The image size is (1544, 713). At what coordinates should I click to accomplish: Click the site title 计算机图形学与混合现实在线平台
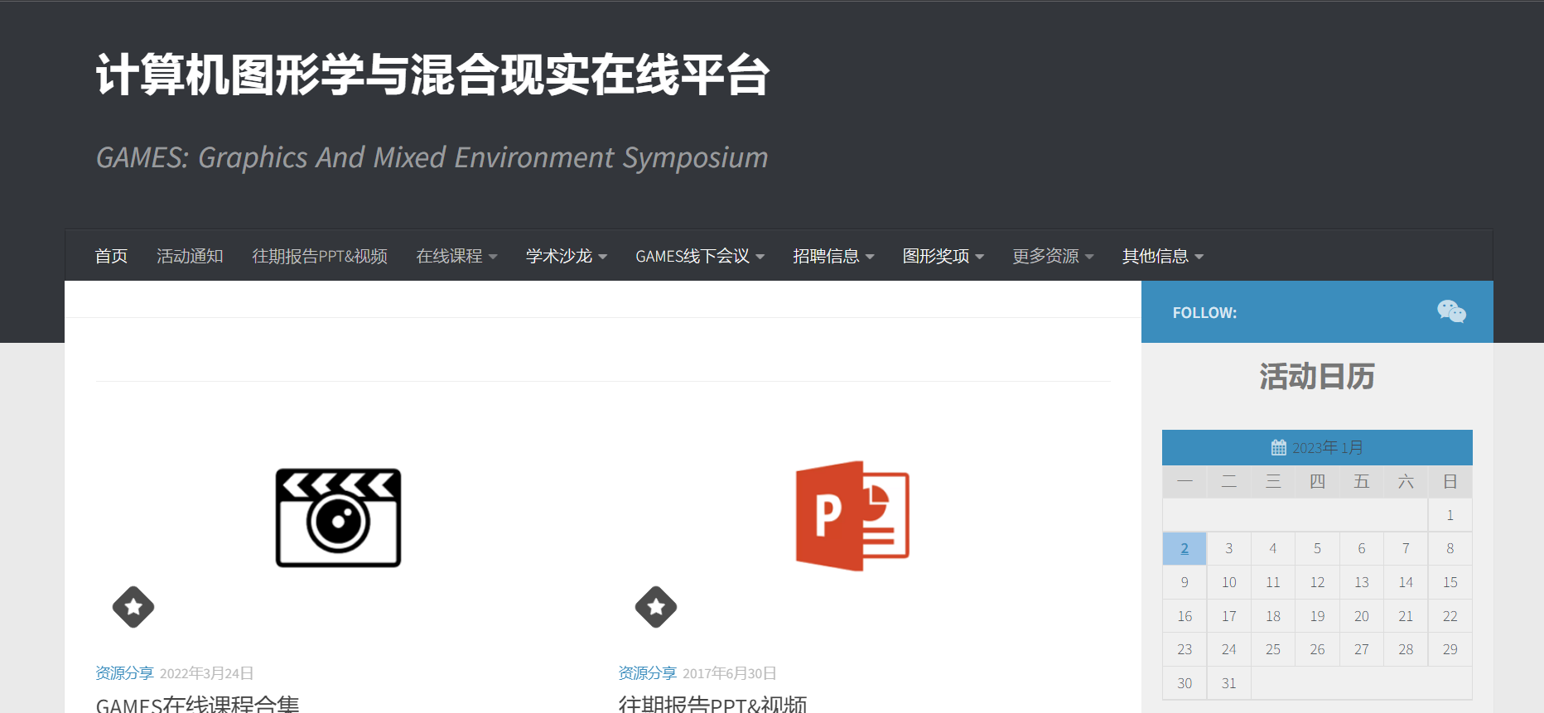click(x=432, y=75)
